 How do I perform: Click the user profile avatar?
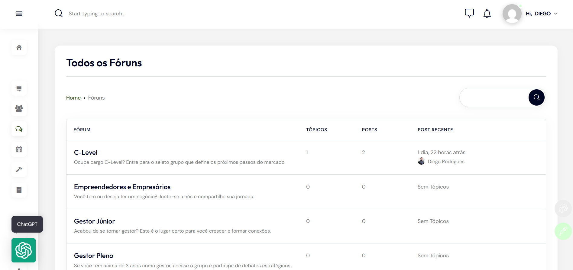click(x=512, y=14)
